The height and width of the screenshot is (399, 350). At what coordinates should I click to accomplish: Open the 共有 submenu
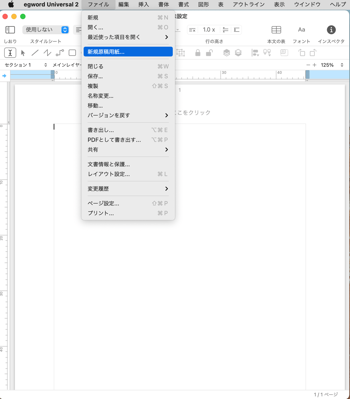[93, 150]
